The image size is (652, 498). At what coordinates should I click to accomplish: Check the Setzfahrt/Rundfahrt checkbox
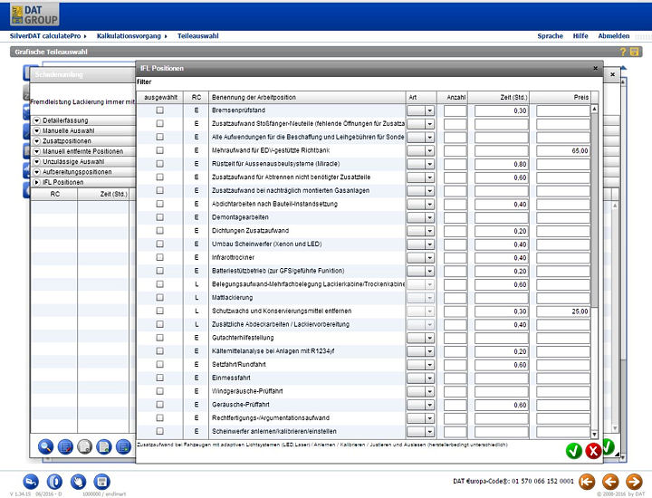(159, 364)
